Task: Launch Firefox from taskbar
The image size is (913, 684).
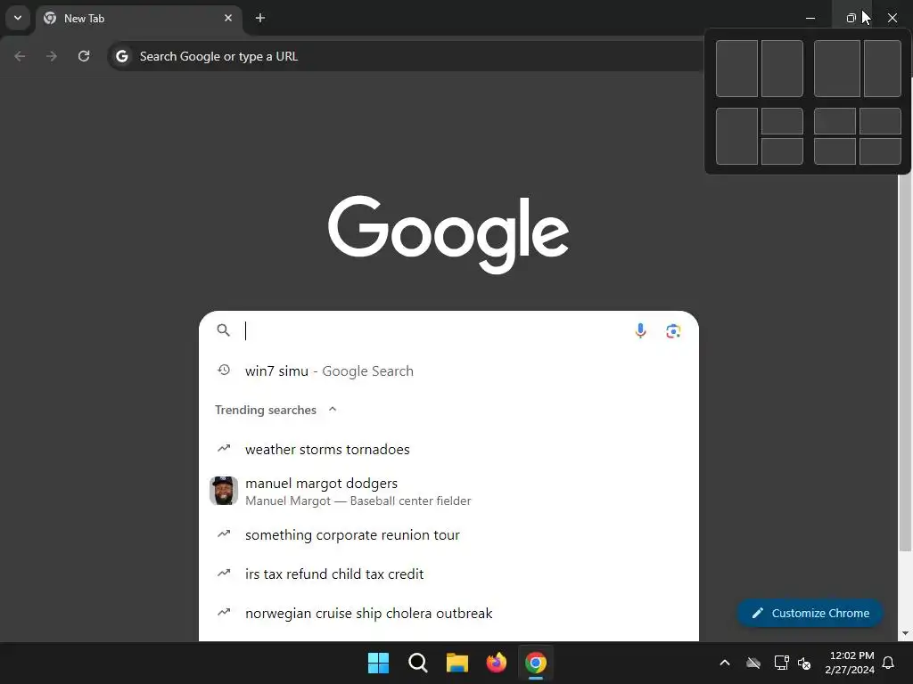Action: pyautogui.click(x=496, y=663)
